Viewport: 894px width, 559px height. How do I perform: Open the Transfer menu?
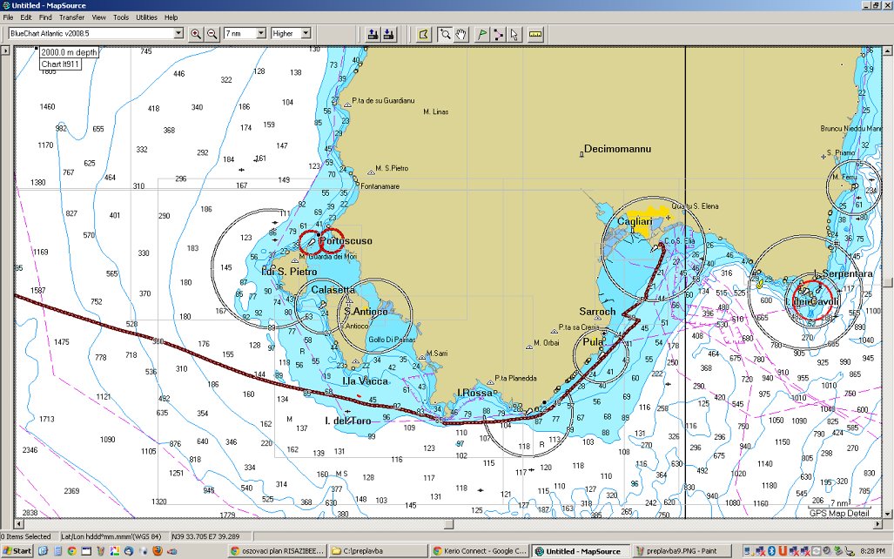(x=71, y=17)
